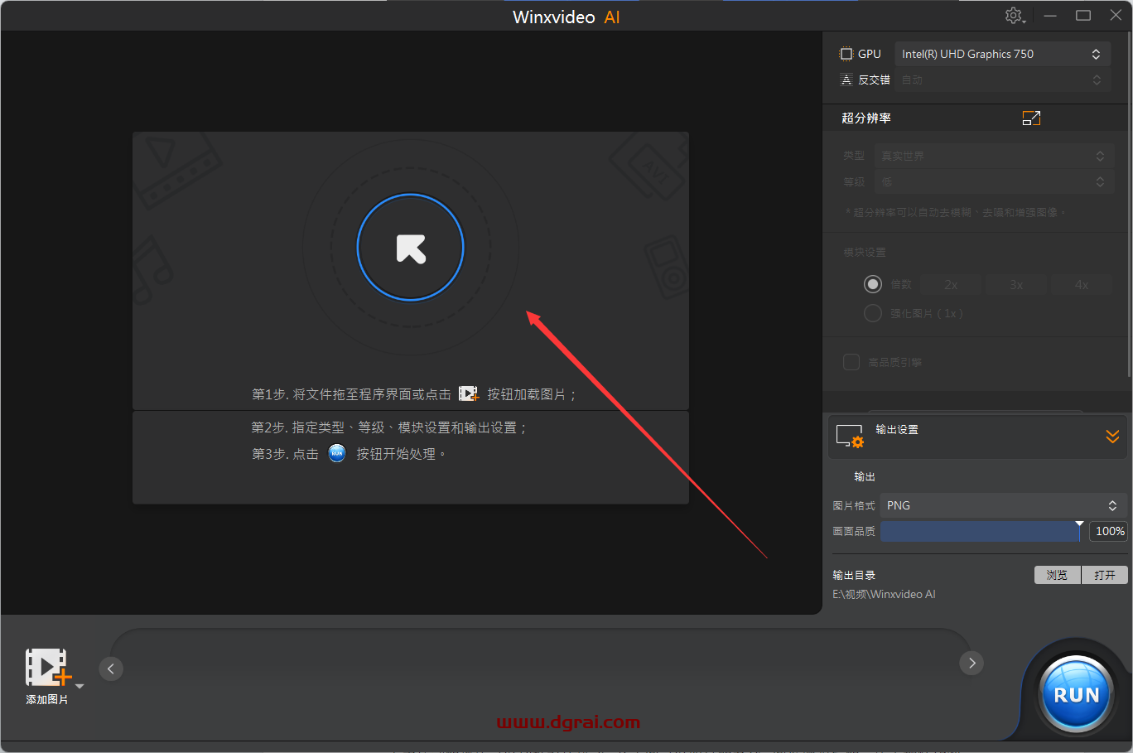This screenshot has height=753, width=1133.
Task: Close the Winxvideo AI window
Action: point(1116,16)
